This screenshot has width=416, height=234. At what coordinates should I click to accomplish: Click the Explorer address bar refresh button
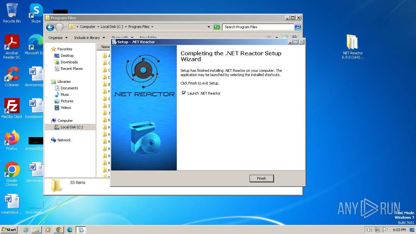(x=217, y=27)
